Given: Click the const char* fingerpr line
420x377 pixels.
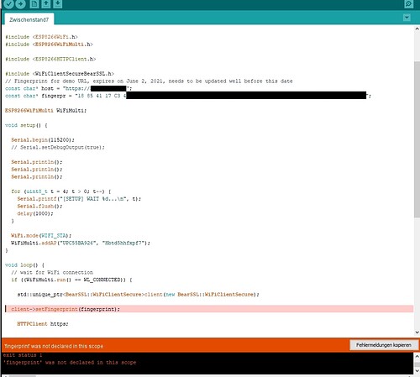Looking at the screenshot, I should point(188,96).
